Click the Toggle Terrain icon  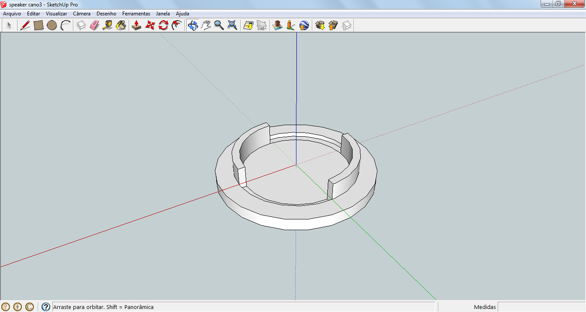262,26
